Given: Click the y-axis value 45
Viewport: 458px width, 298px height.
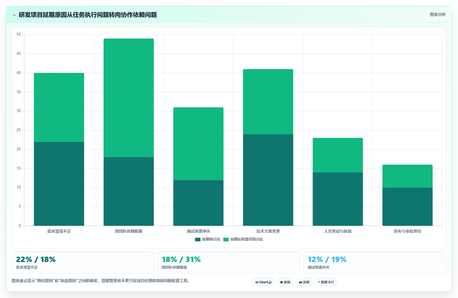Looking at the screenshot, I should (19, 54).
